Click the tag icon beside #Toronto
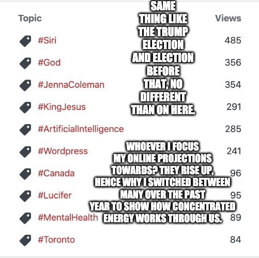 click(x=25, y=240)
